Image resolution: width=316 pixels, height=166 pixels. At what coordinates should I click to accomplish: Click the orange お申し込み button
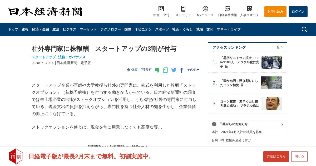pyautogui.click(x=275, y=12)
